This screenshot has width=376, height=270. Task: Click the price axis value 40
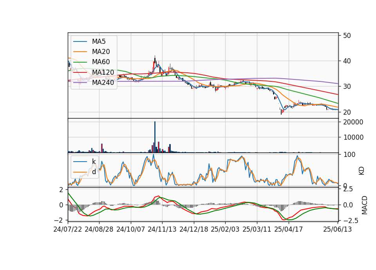pos(347,61)
